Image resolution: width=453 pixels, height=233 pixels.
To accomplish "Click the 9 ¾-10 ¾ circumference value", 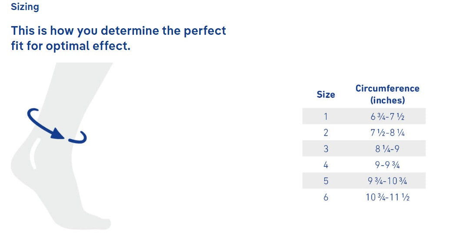I will (x=387, y=181).
